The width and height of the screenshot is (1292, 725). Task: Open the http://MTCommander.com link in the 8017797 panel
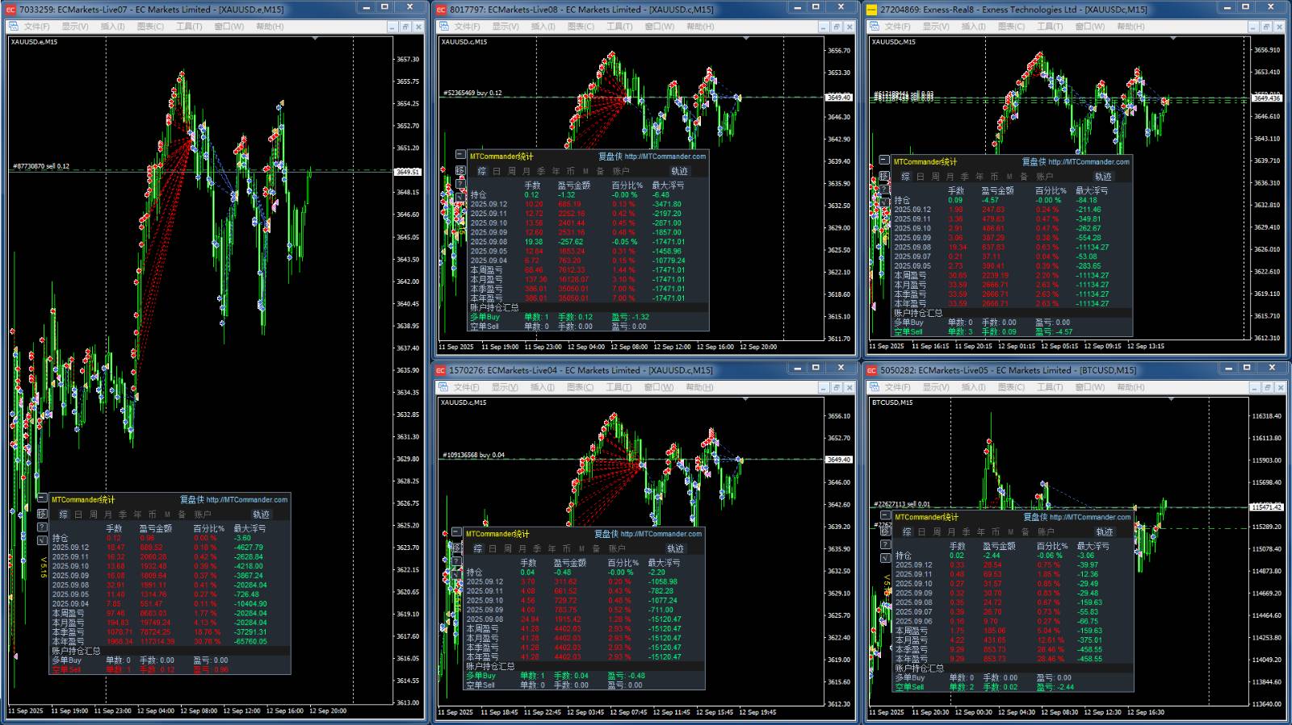pyautogui.click(x=665, y=156)
